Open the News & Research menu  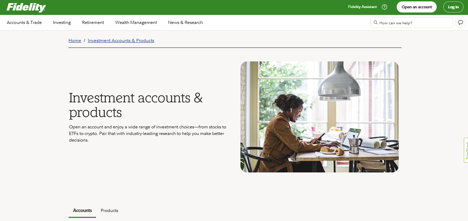(x=185, y=23)
